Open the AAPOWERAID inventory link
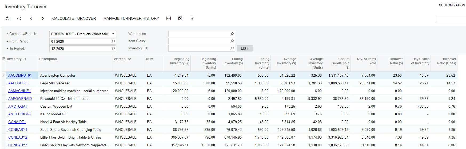The image size is (466, 149). 20,99
